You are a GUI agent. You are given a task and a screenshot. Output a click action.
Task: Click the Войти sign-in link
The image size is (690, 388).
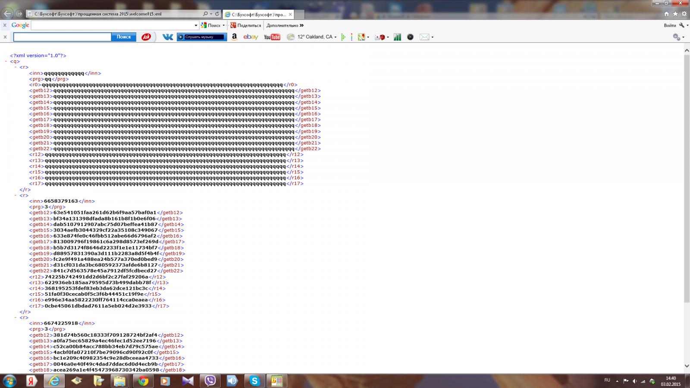point(669,25)
